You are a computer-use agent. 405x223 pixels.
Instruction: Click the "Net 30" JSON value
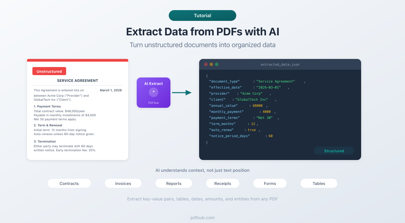coord(265,118)
